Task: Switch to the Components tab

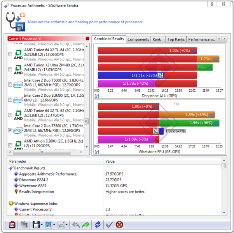Action: [138, 39]
